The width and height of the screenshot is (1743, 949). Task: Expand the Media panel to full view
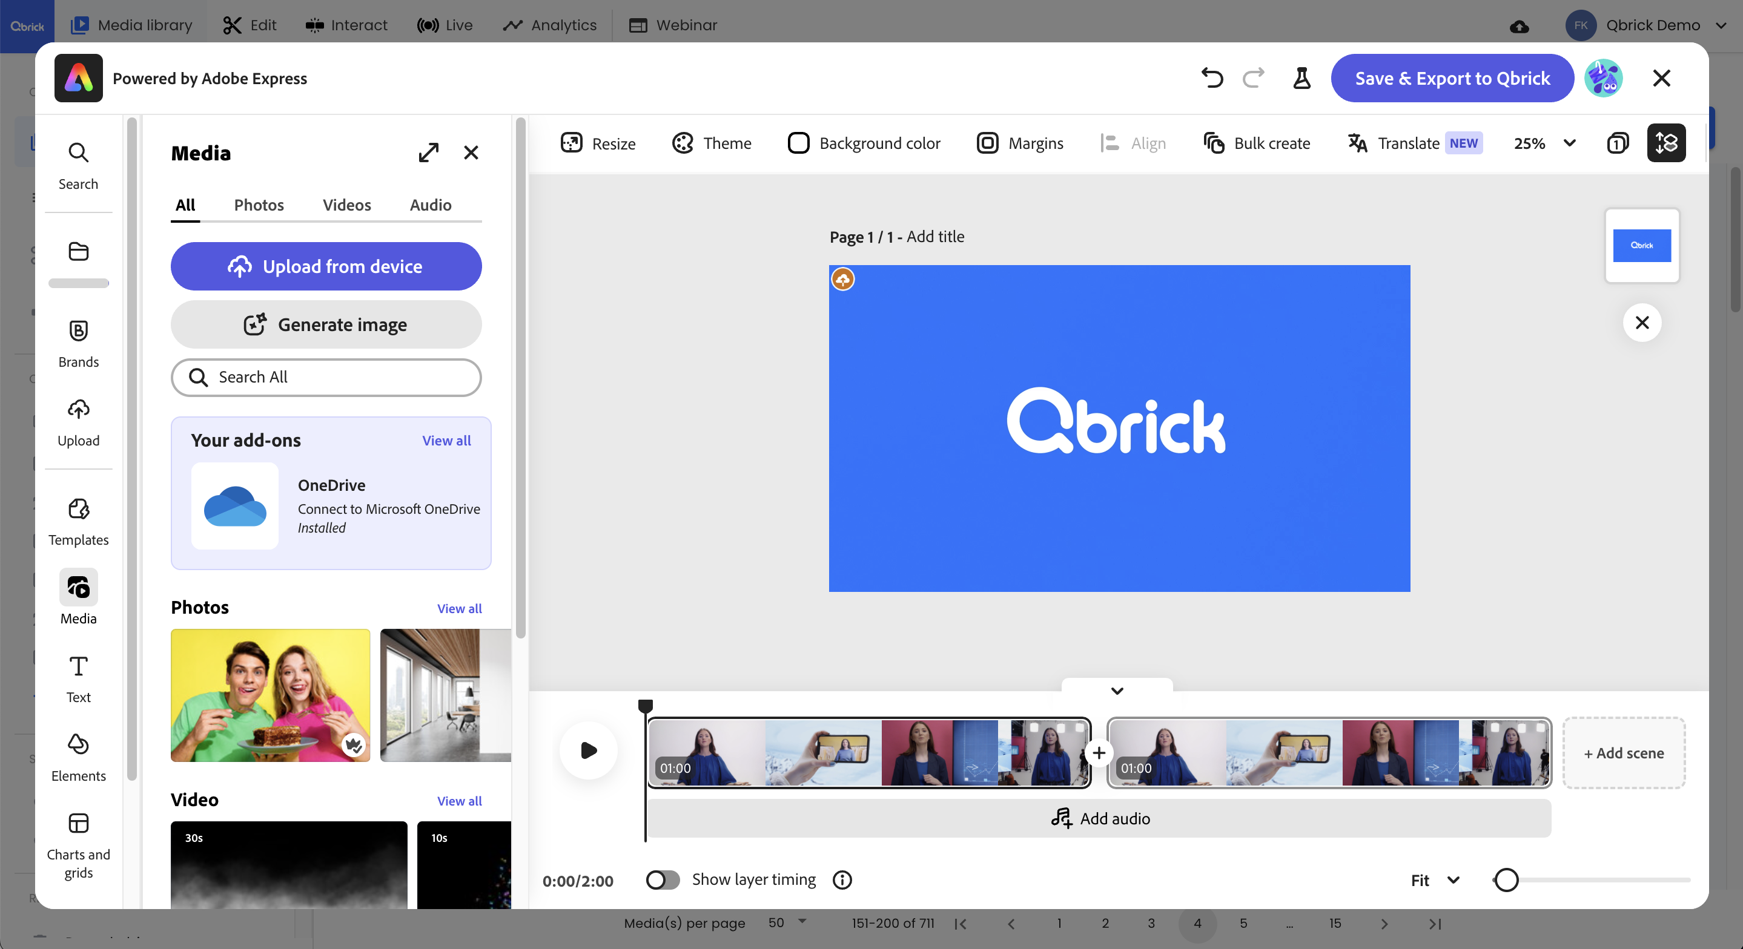(x=428, y=153)
